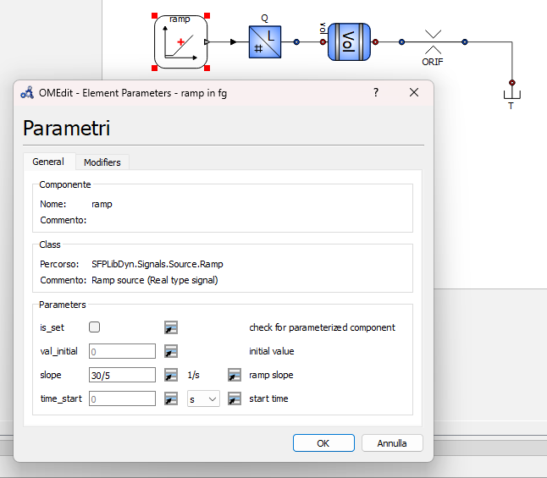Cancel the dialog with Annulla
The height and width of the screenshot is (478, 547).
[392, 443]
